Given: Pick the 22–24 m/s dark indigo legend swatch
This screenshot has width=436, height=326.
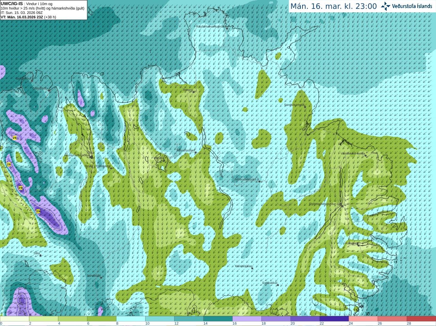Looking at the screenshot, I should (334, 319).
